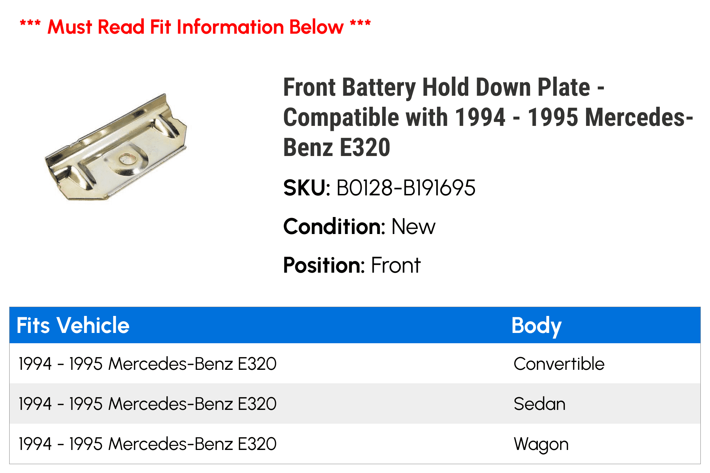Select the Wagon body row
This screenshot has height=473, width=710.
point(355,444)
